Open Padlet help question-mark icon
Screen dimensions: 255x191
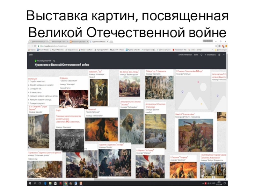click(x=219, y=55)
